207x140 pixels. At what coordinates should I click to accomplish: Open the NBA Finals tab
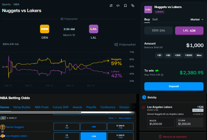tap(41, 107)
